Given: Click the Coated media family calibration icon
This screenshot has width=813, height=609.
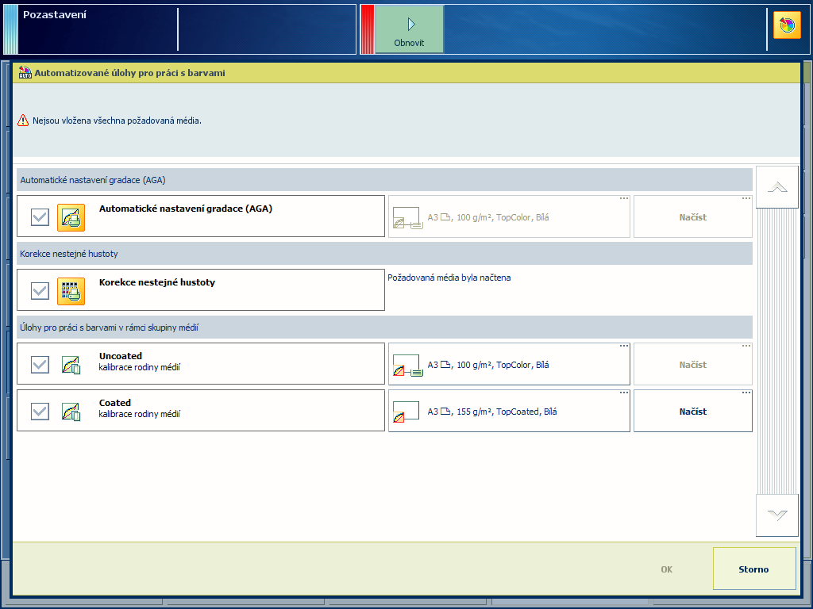Looking at the screenshot, I should [71, 412].
